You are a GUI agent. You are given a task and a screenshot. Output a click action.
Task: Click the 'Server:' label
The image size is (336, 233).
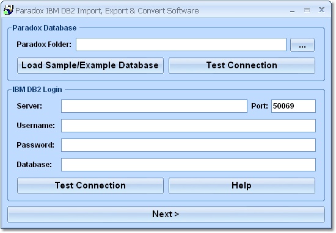[x=29, y=106]
